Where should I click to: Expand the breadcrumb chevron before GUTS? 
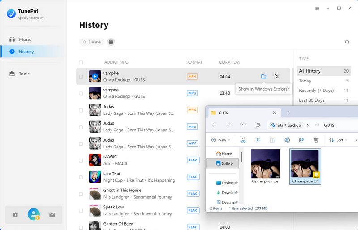[x=308, y=125]
